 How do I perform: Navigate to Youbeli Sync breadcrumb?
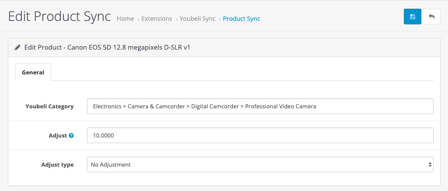(x=197, y=19)
